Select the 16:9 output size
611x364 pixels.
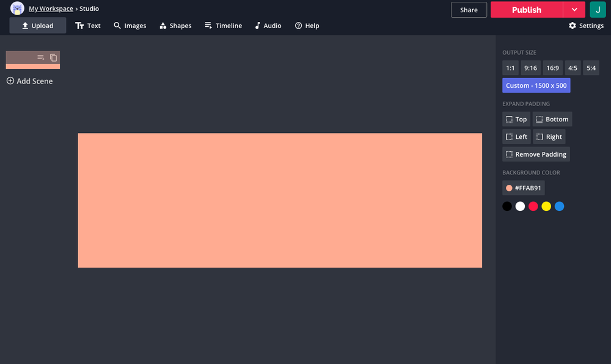(552, 68)
